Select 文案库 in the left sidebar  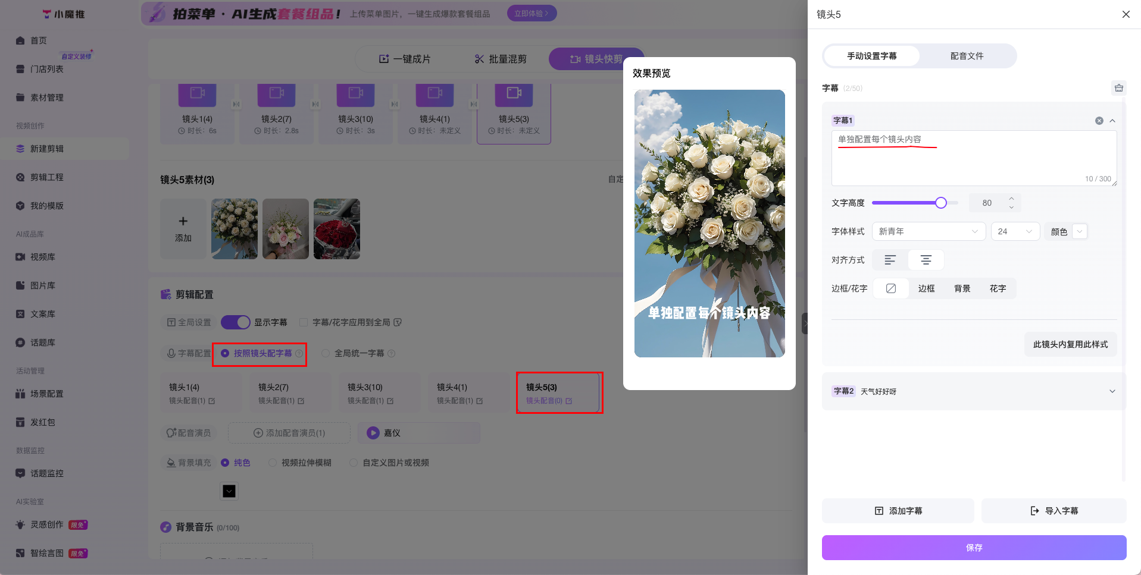click(x=42, y=313)
